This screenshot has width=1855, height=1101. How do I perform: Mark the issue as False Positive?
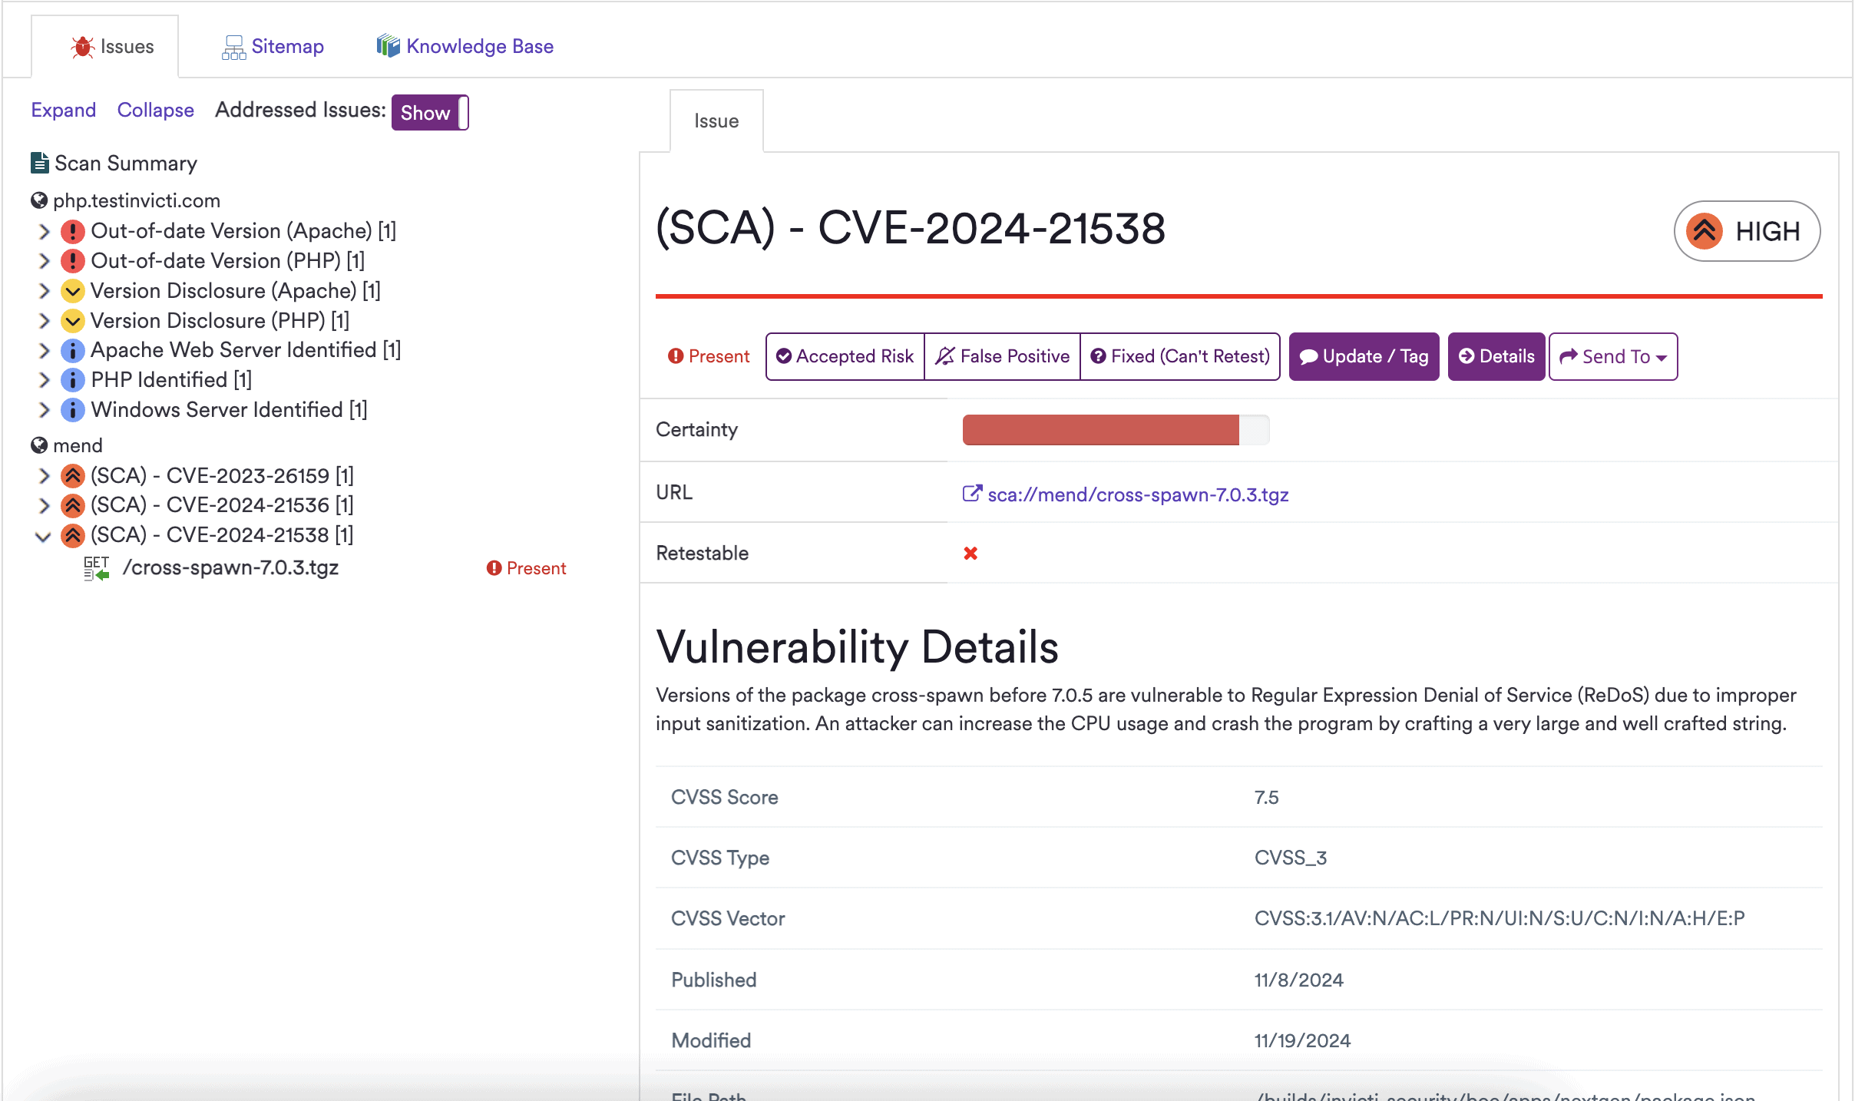point(1002,355)
